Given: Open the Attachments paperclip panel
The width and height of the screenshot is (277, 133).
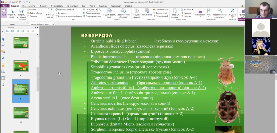Looking at the screenshot, I should tap(3, 59).
